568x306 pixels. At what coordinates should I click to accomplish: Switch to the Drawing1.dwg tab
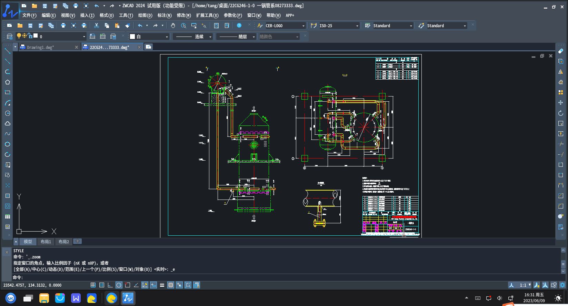point(41,47)
